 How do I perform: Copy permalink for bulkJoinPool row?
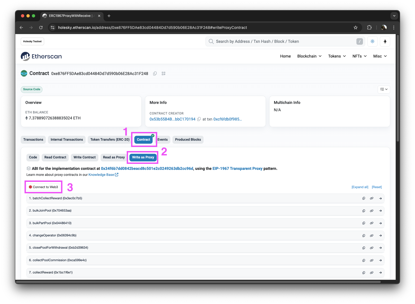click(372, 211)
